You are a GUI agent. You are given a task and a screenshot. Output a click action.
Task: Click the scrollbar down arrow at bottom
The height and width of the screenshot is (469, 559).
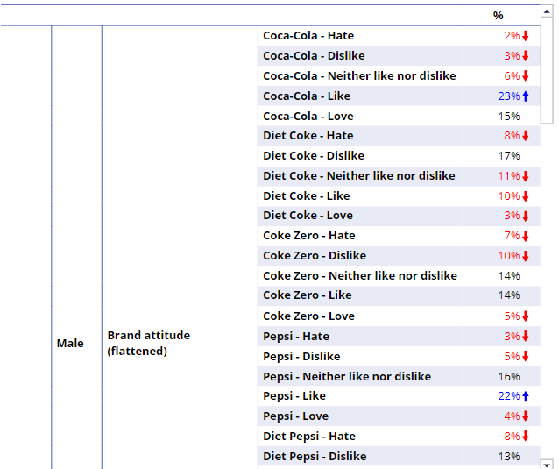pyautogui.click(x=547, y=464)
